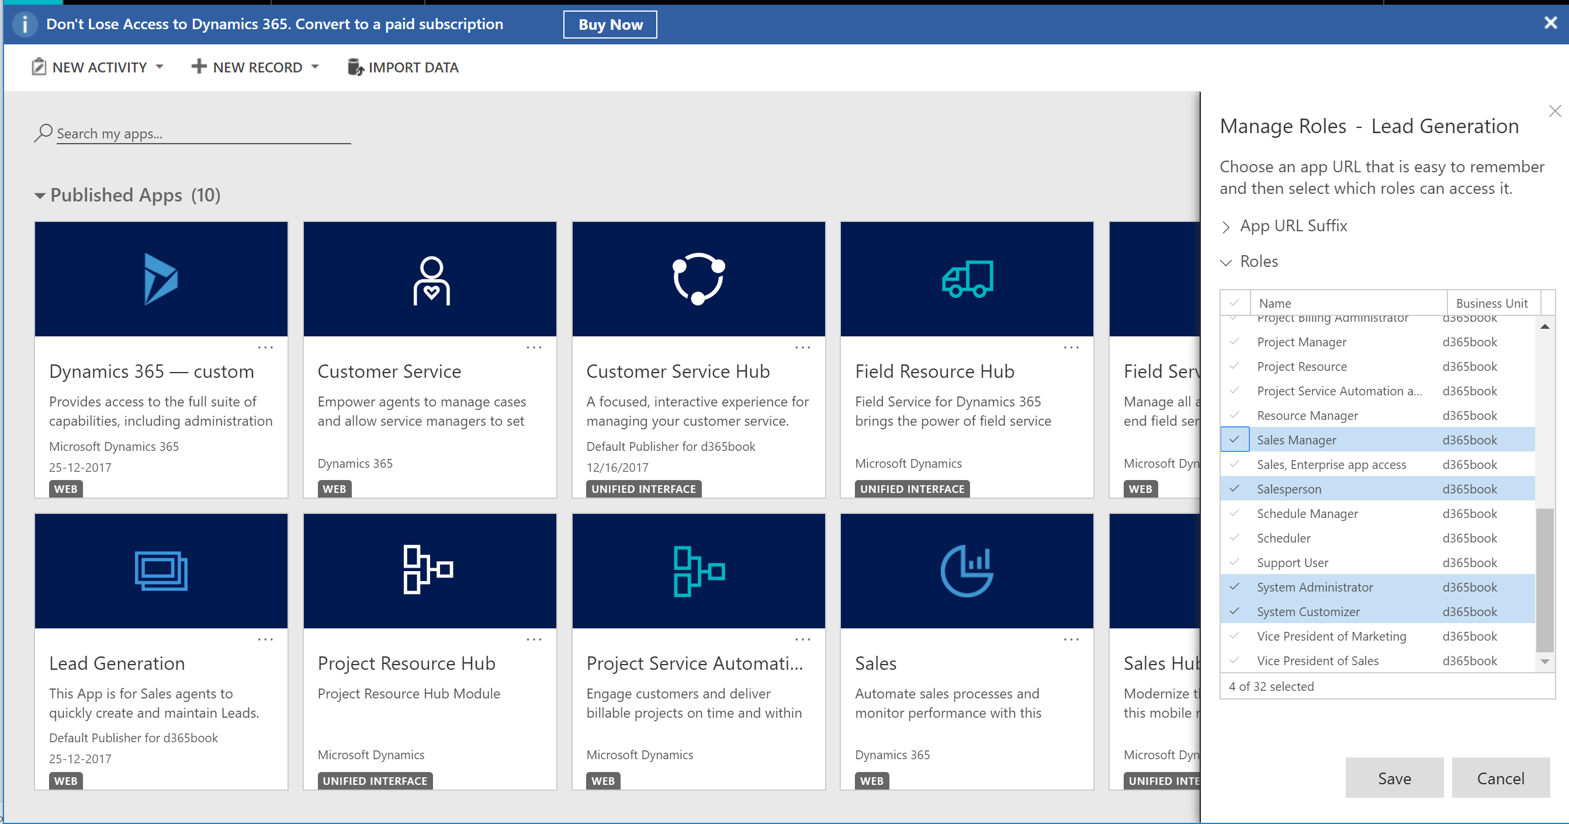Click the roles list scrollbar thumb

1544,580
